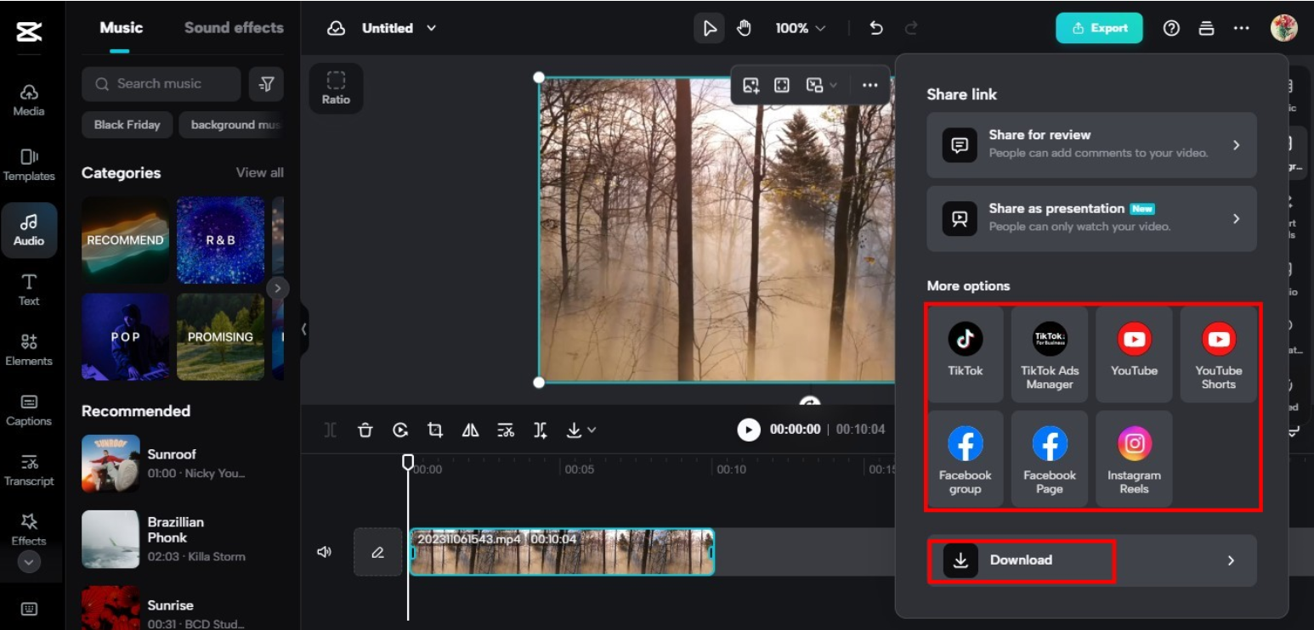This screenshot has width=1314, height=630.
Task: Open the Crop tool
Action: [436, 430]
